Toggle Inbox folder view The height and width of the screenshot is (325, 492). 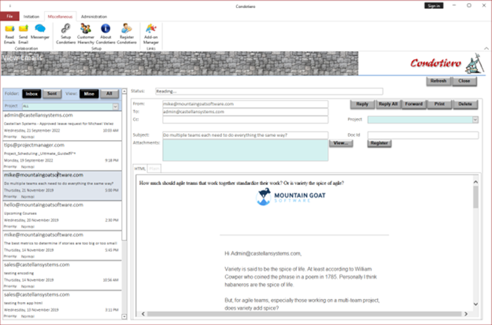coord(32,94)
